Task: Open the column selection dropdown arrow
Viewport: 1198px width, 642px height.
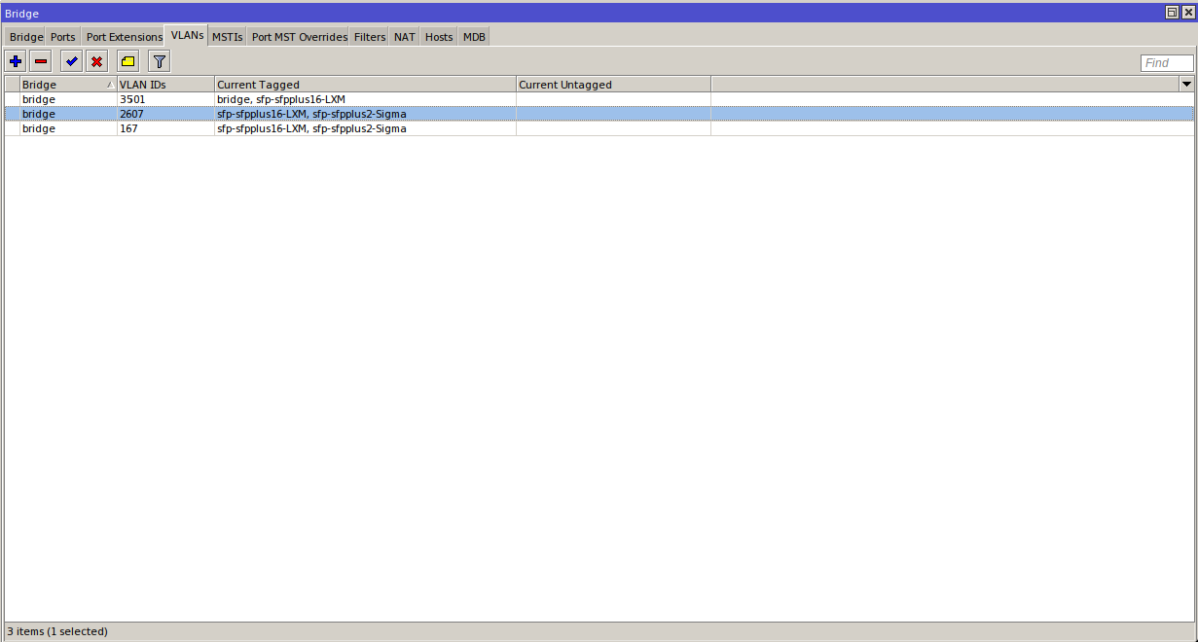Action: tap(1186, 85)
